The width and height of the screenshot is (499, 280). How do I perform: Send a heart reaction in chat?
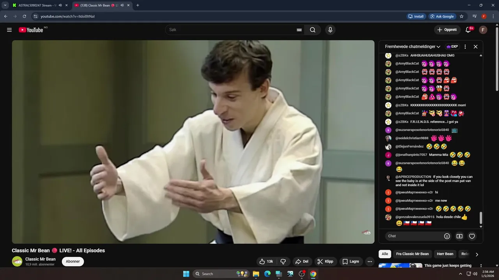point(472,236)
